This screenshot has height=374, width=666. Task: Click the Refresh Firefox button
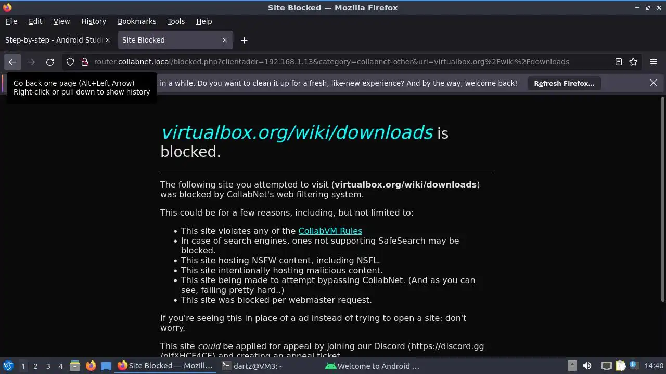564,83
